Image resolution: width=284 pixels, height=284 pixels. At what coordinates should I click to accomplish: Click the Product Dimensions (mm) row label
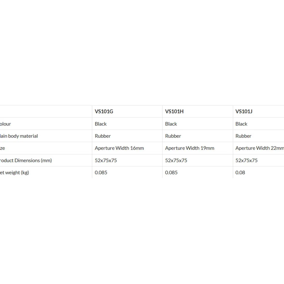click(x=26, y=160)
